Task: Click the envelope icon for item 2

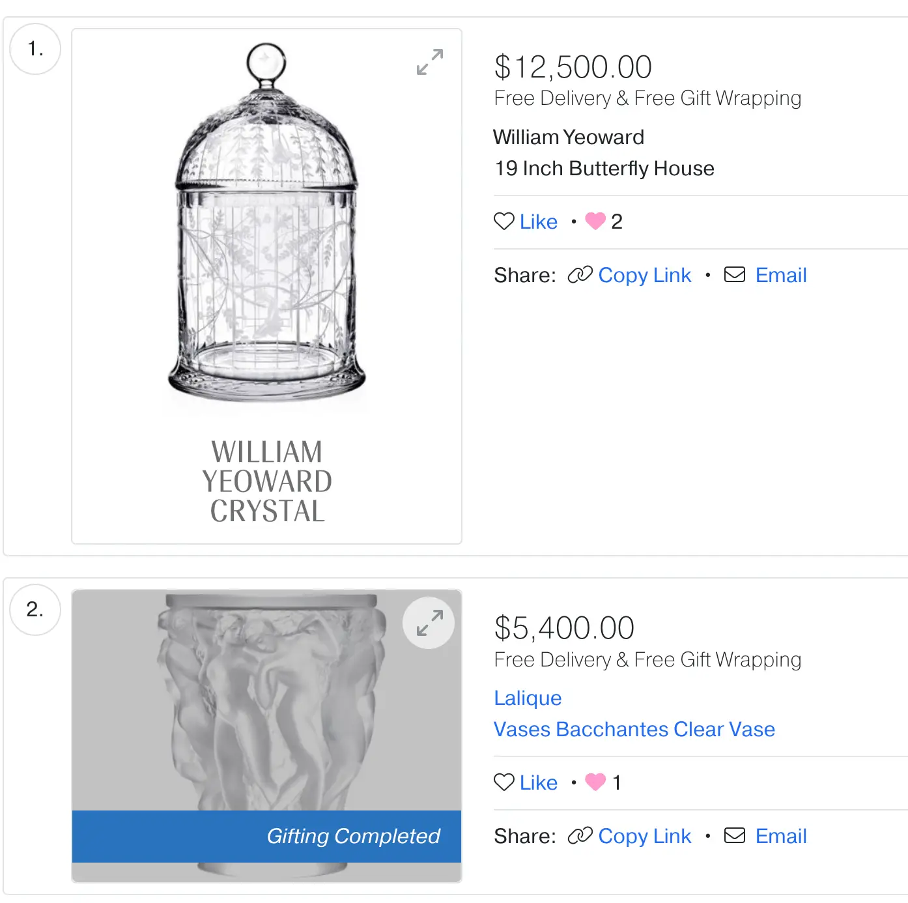Action: 735,835
